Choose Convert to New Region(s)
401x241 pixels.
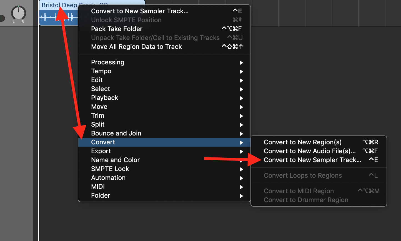click(302, 142)
